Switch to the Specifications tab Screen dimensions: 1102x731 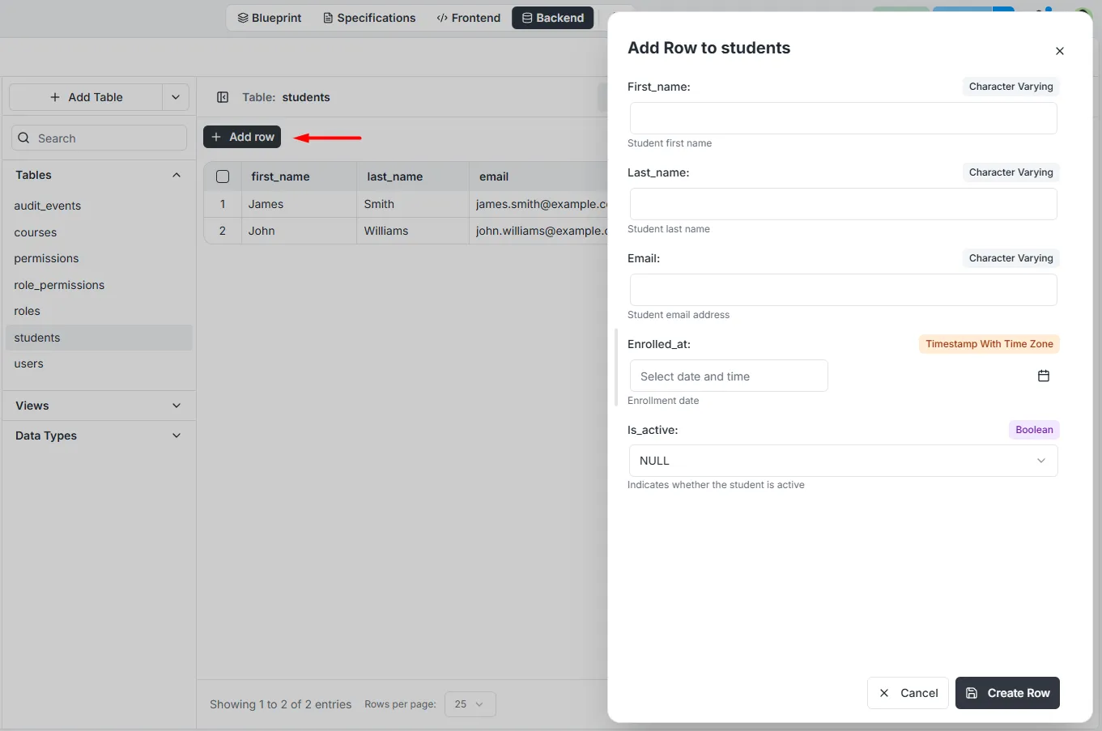click(x=369, y=18)
